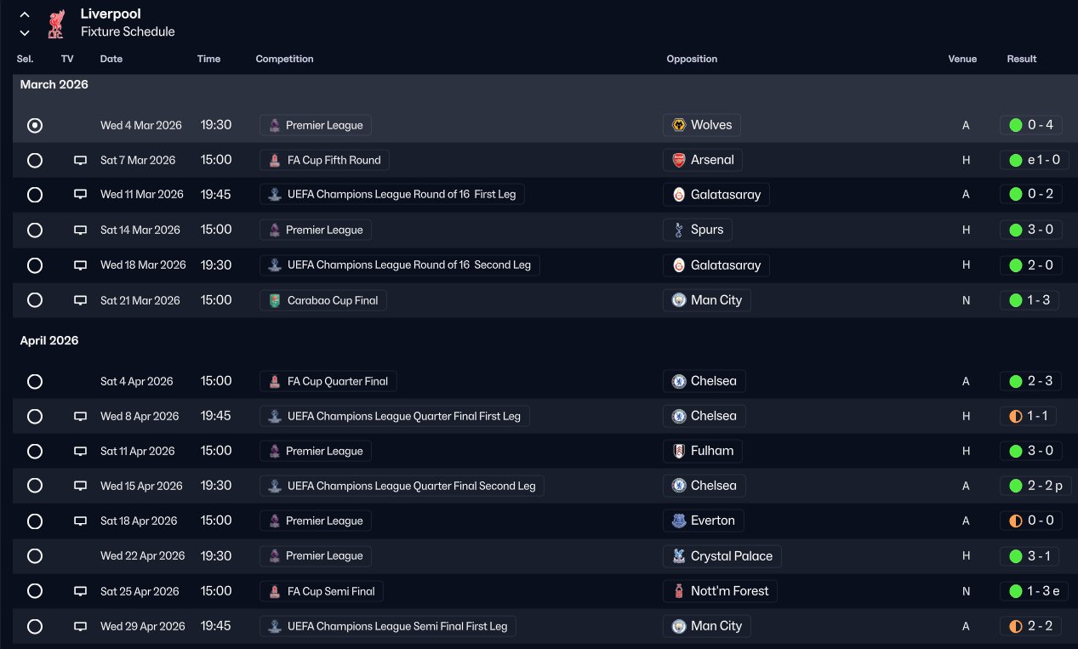The height and width of the screenshot is (649, 1078).
Task: Click Man City badge in Carabao Cup row
Action: pyautogui.click(x=679, y=300)
